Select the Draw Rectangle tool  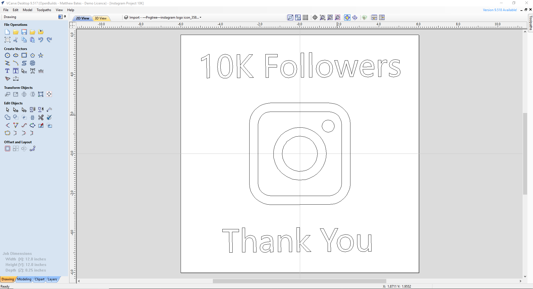(24, 55)
